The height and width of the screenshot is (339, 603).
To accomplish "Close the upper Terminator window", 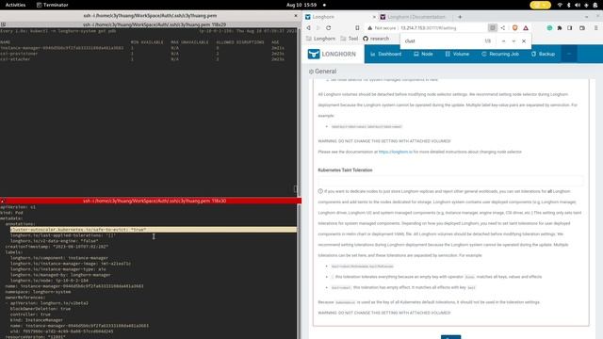I will (x=296, y=16).
